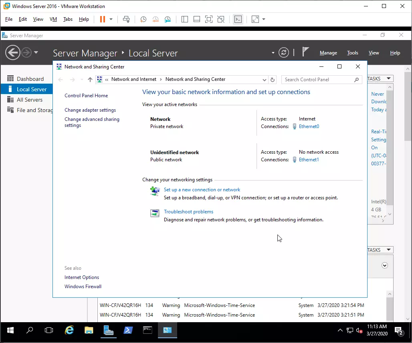Launch PowerShell from the taskbar

tap(128, 330)
